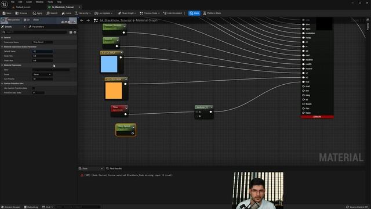The image size is (371, 209).
Task: Open the Edit menu
Action: coord(20,2)
